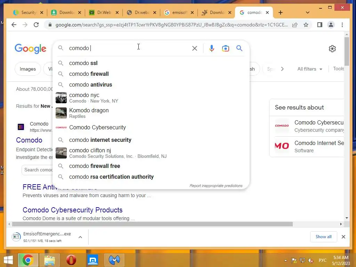Go back to the previous page
The height and width of the screenshot is (267, 356).
14,25
